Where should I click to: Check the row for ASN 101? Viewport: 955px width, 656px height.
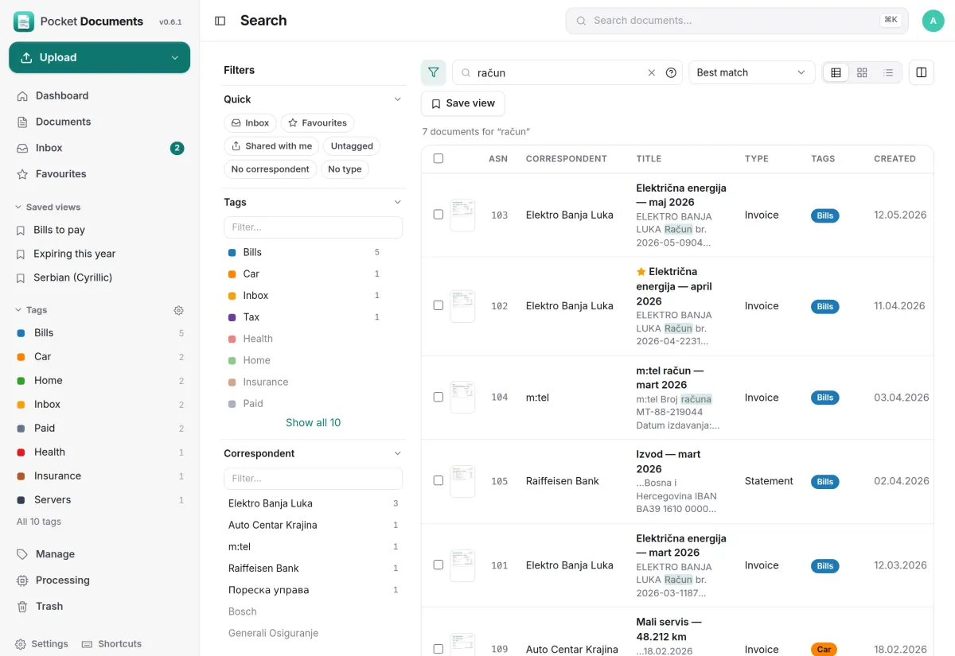439,565
